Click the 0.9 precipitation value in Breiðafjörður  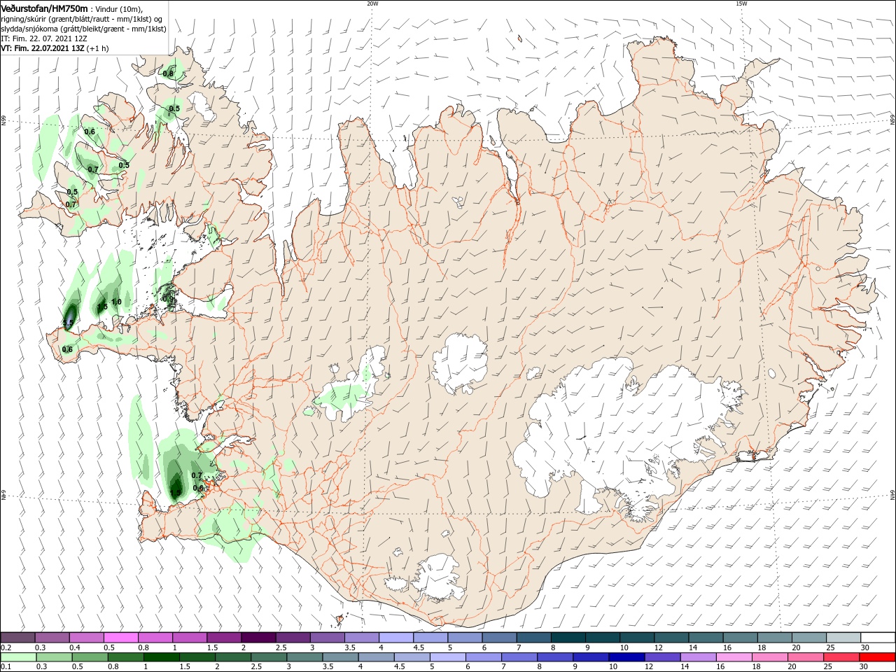pos(168,299)
